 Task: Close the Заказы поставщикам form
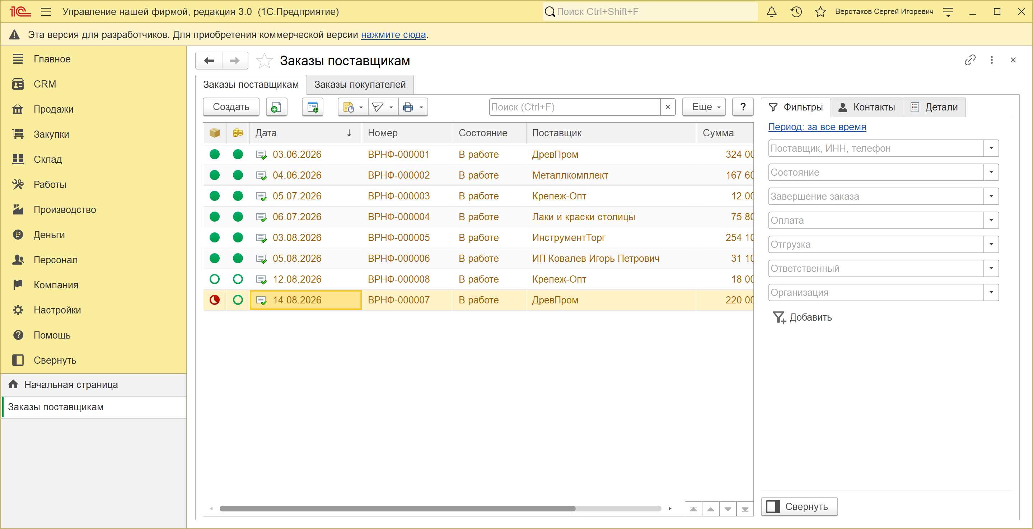[x=1013, y=60]
